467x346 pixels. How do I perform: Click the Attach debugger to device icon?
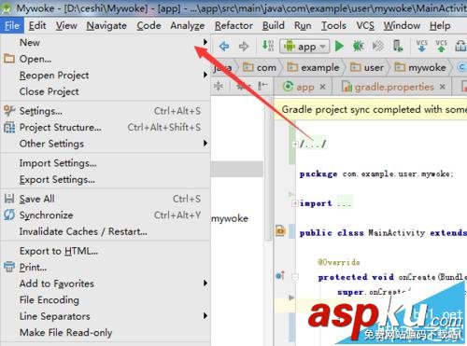pyautogui.click(x=398, y=46)
